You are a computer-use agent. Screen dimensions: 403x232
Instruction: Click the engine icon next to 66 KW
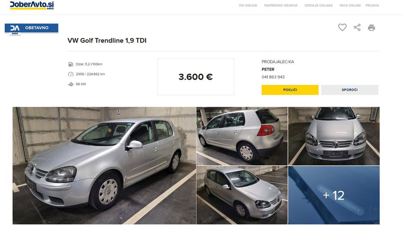71,84
